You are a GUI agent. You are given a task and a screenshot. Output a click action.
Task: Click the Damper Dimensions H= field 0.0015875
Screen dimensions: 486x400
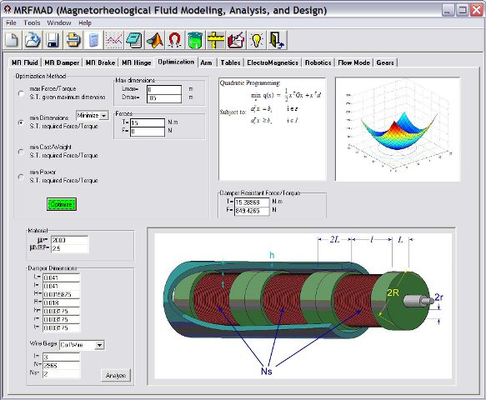[x=61, y=294]
